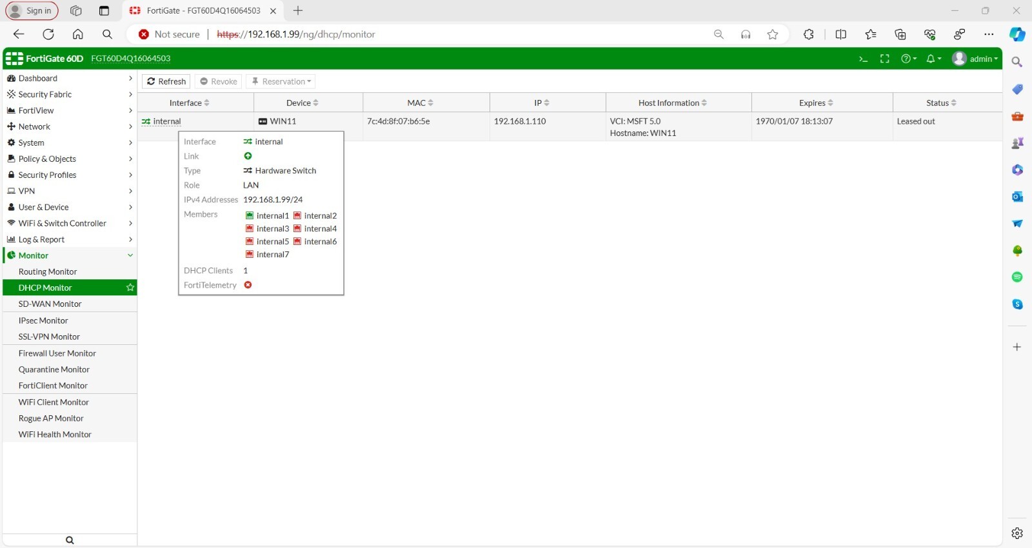Click the FortiGate 60D logo
The image size is (1032, 548).
(45, 59)
